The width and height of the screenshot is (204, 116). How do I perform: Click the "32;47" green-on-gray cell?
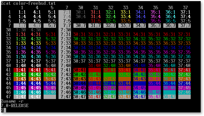pyautogui.click(x=109, y=97)
